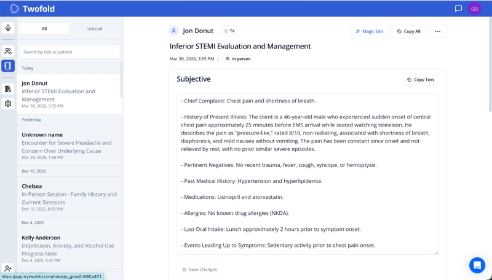The height and width of the screenshot is (280, 492).
Task: Open the three-dots more options menu
Action: coord(438,31)
